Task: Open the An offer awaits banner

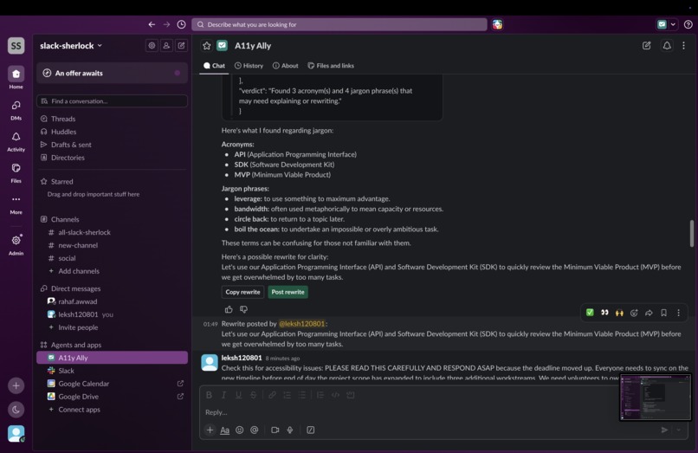Action: (x=112, y=73)
